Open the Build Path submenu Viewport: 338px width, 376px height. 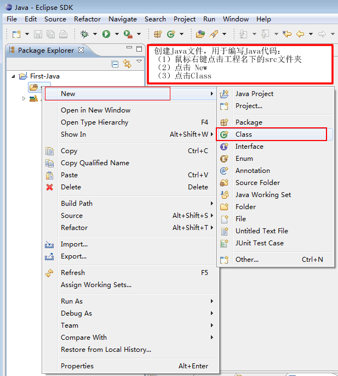pos(130,203)
